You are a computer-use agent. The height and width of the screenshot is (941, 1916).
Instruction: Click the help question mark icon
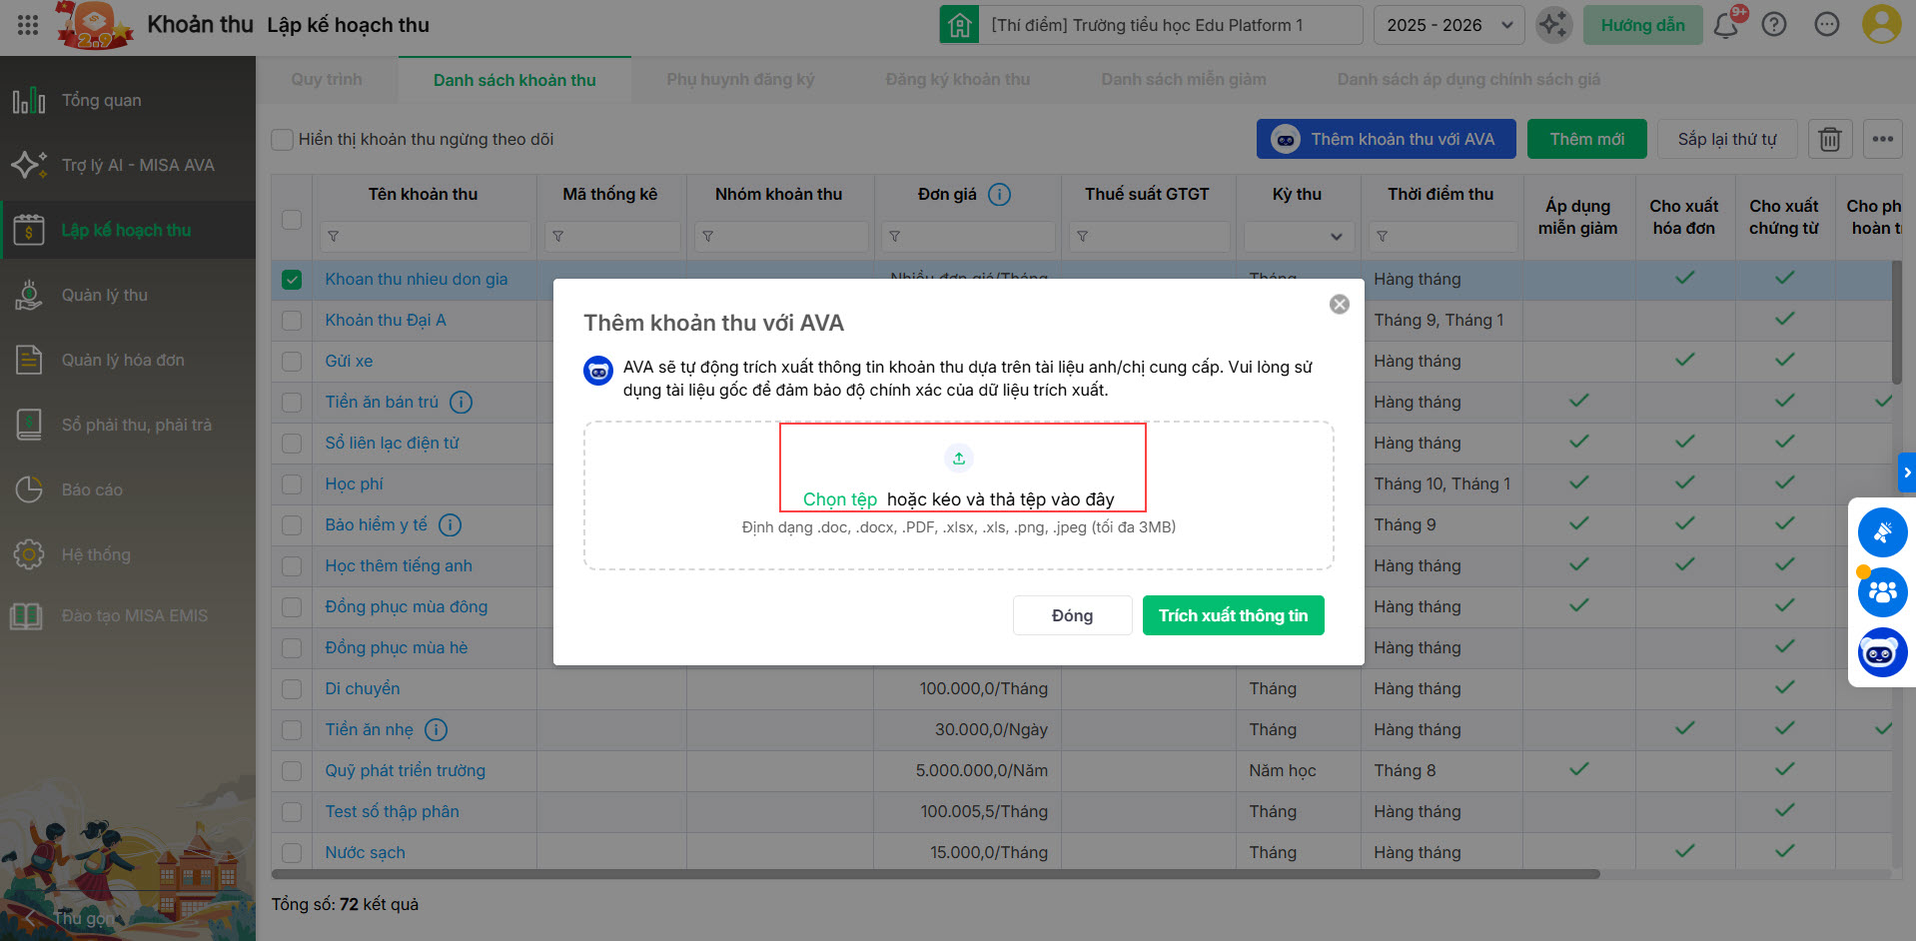[1773, 25]
